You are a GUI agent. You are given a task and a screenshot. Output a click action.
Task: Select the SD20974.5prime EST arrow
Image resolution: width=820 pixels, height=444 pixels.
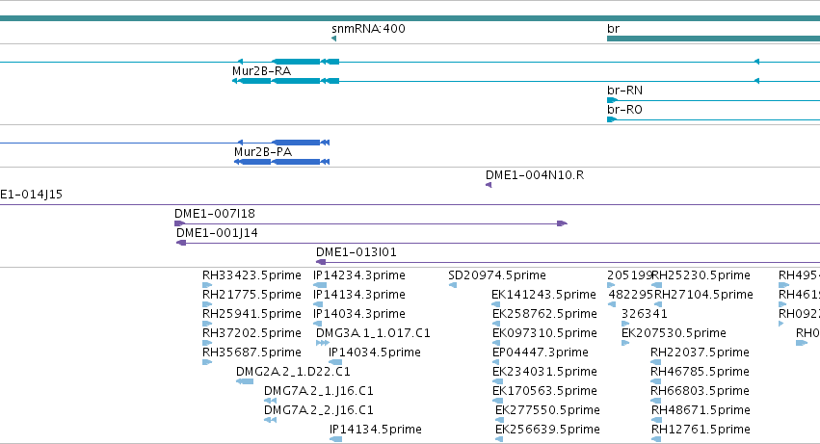coord(453,285)
